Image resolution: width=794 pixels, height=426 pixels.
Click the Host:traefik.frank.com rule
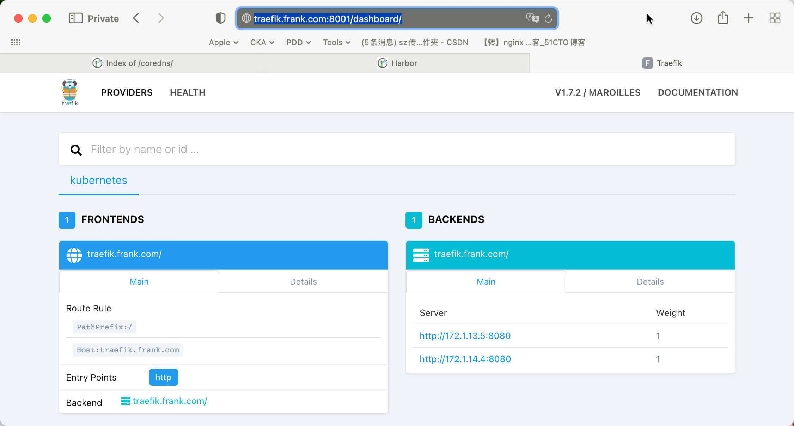click(x=128, y=350)
